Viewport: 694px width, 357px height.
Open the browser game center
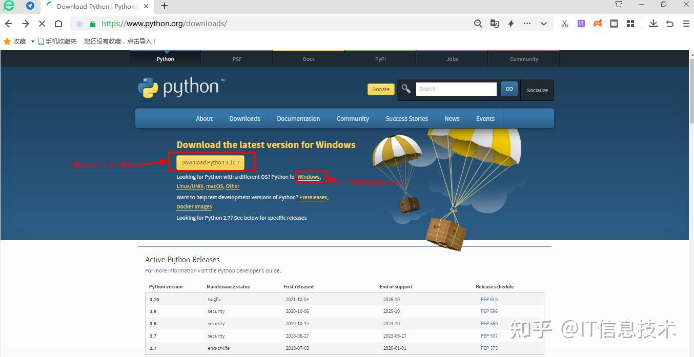point(598,24)
